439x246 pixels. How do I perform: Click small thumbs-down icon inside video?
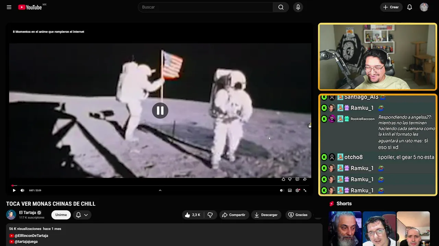pos(290,179)
